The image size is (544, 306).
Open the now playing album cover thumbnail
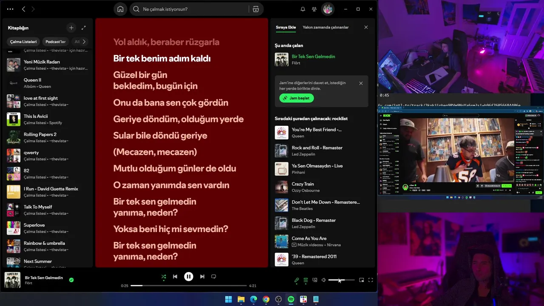12,280
